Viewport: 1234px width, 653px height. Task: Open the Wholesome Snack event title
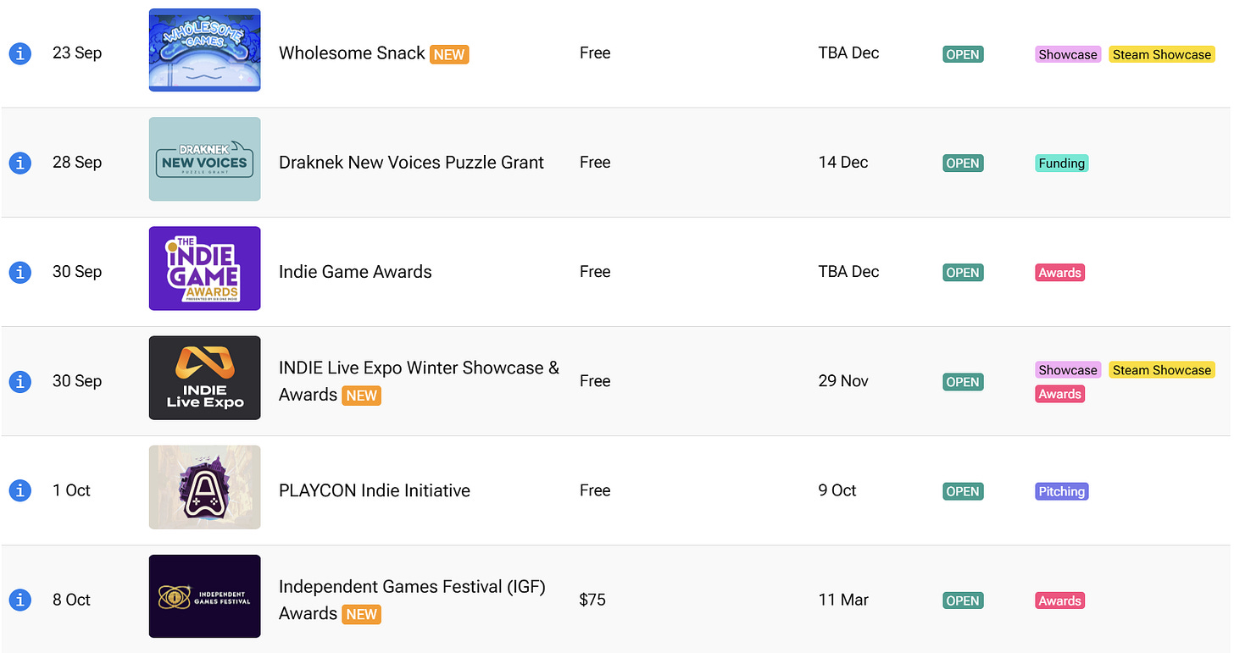point(352,53)
